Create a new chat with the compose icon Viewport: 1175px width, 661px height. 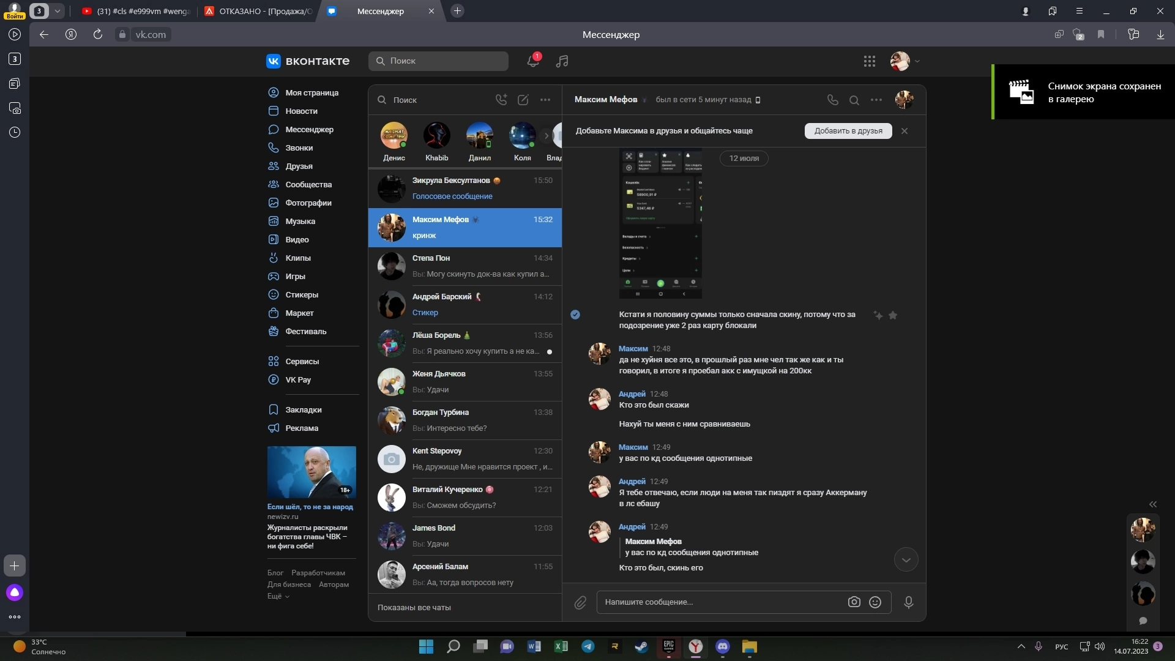tap(523, 100)
